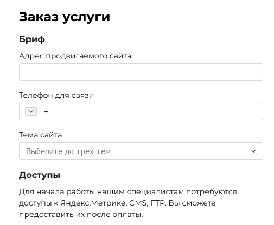The height and width of the screenshot is (225, 274).
Task: Click the 'Доступы' section heading
Action: (40, 175)
